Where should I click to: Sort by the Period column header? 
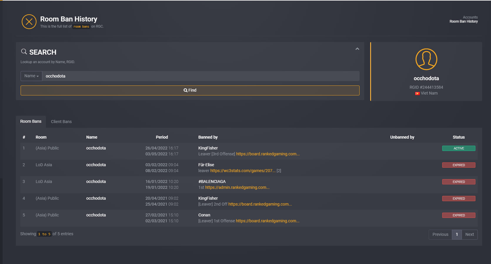click(x=162, y=137)
